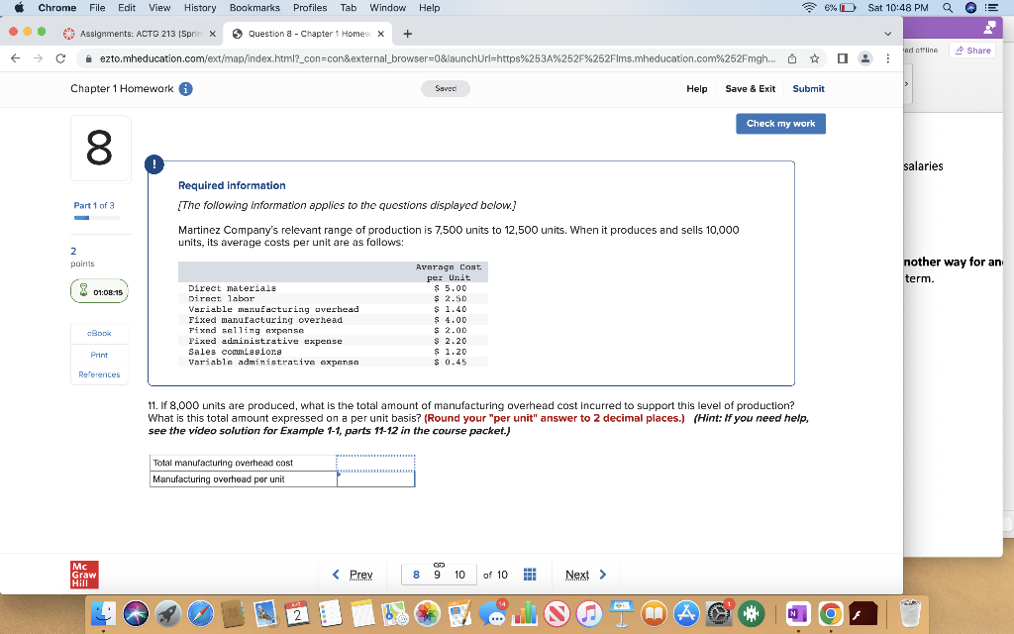Image resolution: width=1014 pixels, height=634 pixels.
Task: Open Wi-Fi status in menu bar
Action: (809, 8)
